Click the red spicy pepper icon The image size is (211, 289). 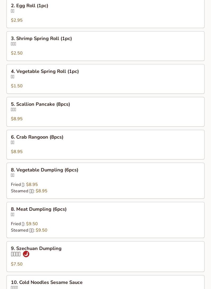click(26, 254)
